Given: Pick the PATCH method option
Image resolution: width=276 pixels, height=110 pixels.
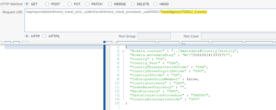Looking at the screenshot, I should [87, 4].
